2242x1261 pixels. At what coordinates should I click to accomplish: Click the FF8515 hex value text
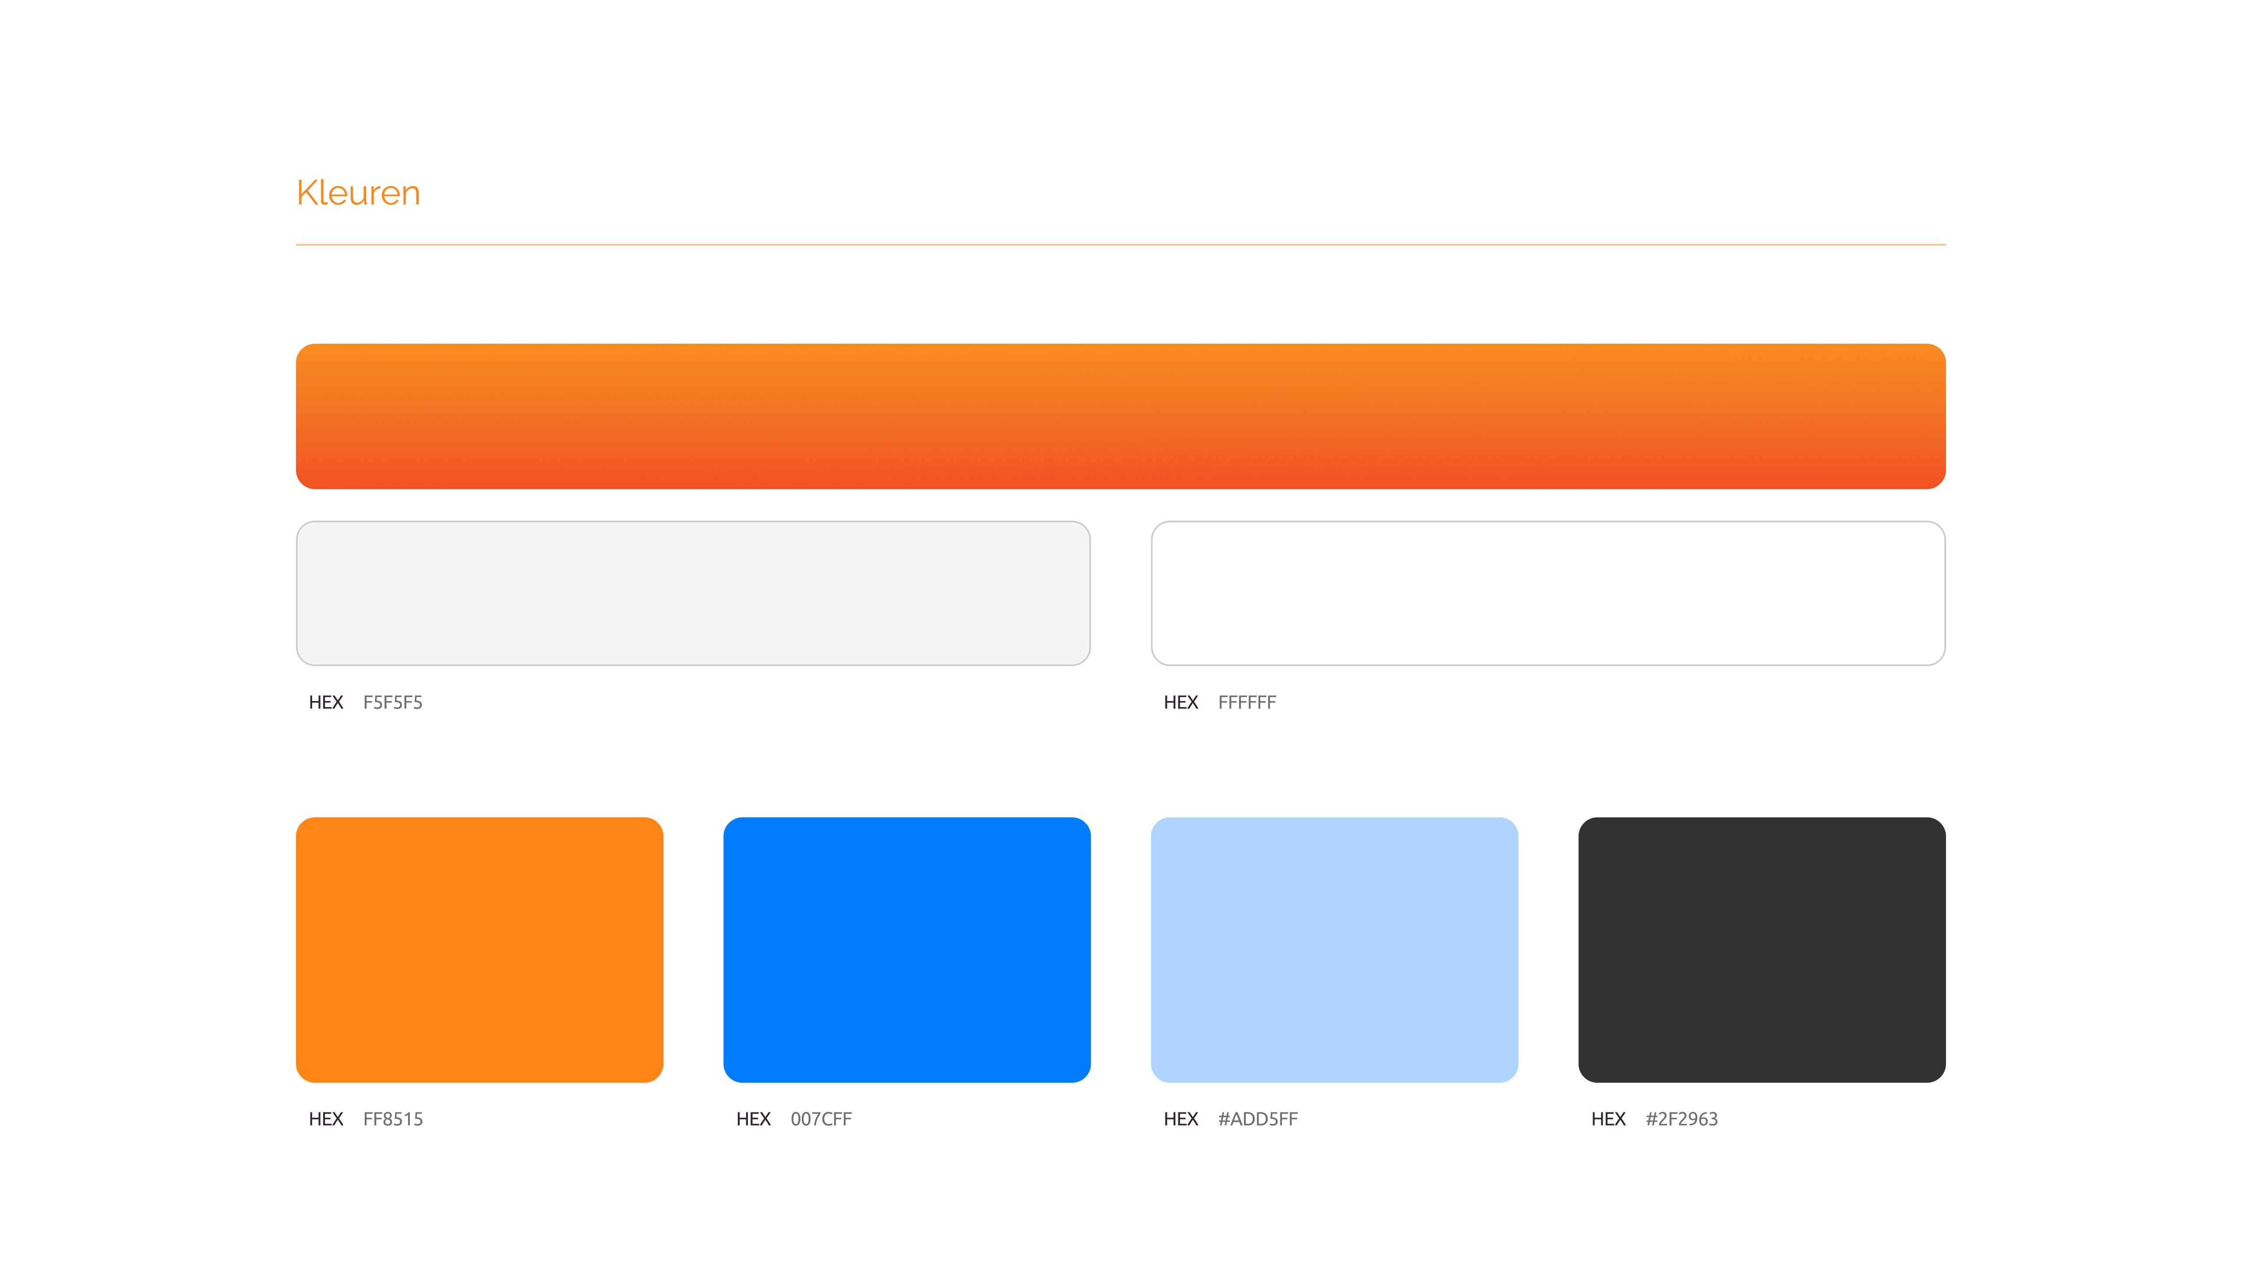click(392, 1119)
